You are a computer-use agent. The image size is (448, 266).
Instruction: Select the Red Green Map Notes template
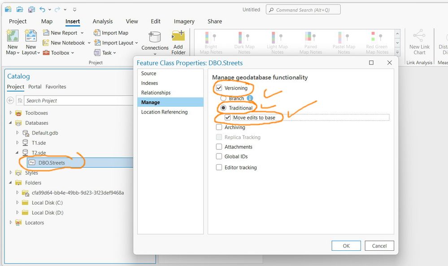377,42
